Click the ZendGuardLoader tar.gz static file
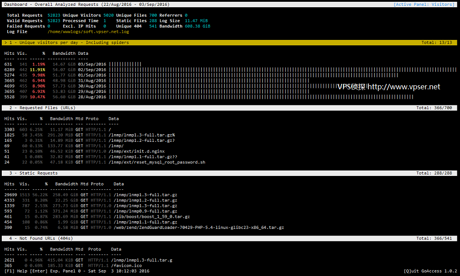 click(x=199, y=228)
